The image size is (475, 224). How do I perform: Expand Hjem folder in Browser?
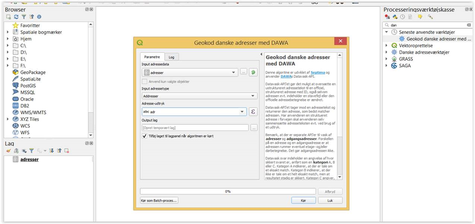click(8, 39)
